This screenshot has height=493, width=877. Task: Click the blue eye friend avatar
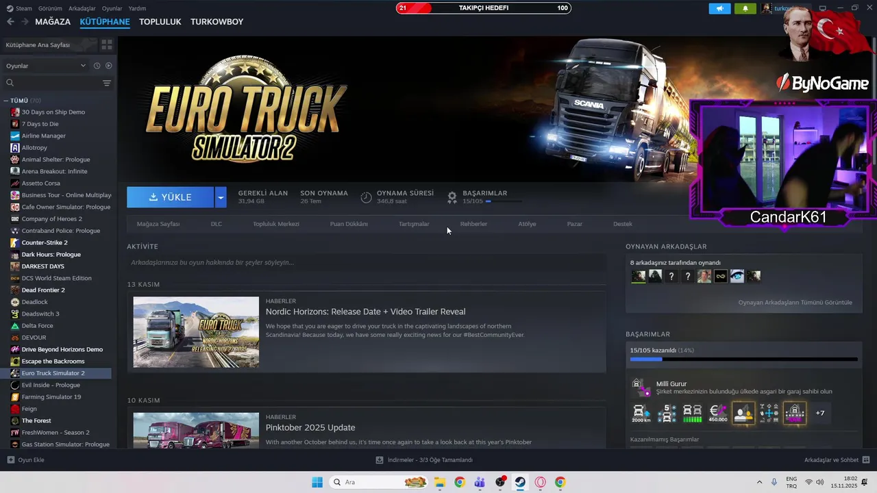737,277
